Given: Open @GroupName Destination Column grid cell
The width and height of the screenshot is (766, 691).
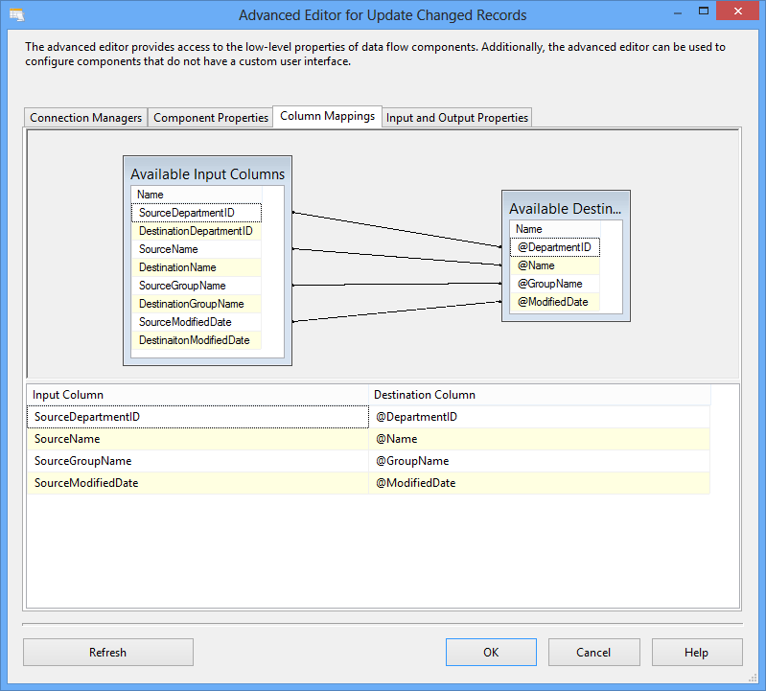Looking at the screenshot, I should [x=539, y=461].
